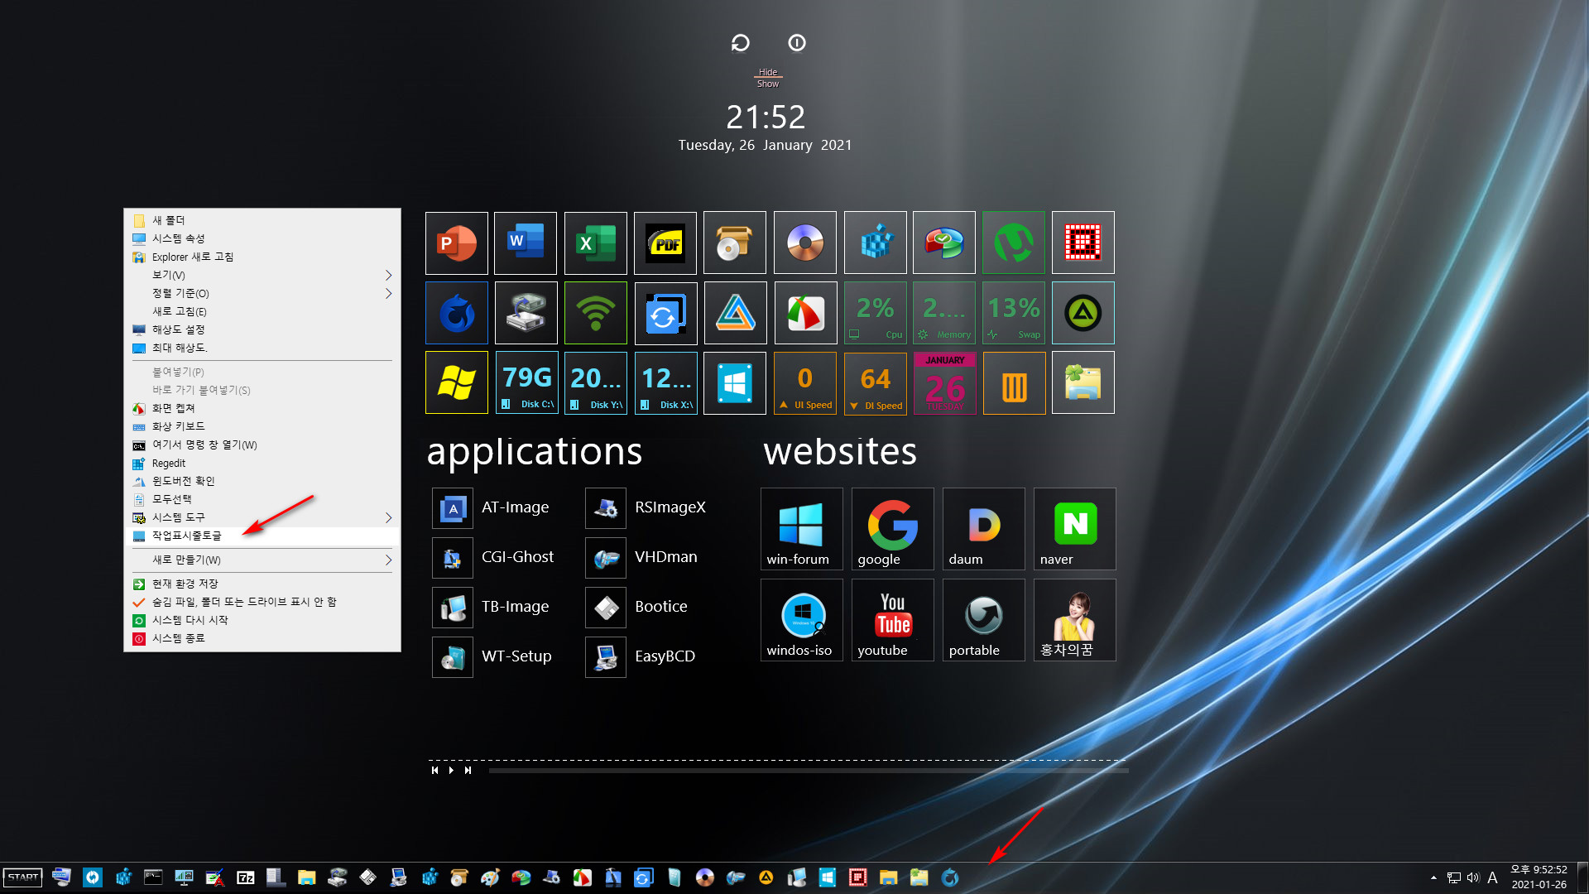This screenshot has width=1589, height=894.
Task: Expand the 정렬 기준(O) submenu
Action: click(262, 293)
